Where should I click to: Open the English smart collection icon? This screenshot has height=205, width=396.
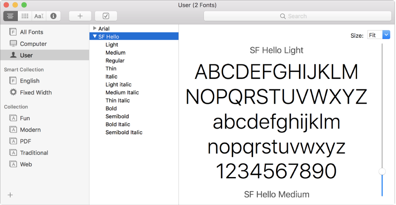point(13,81)
